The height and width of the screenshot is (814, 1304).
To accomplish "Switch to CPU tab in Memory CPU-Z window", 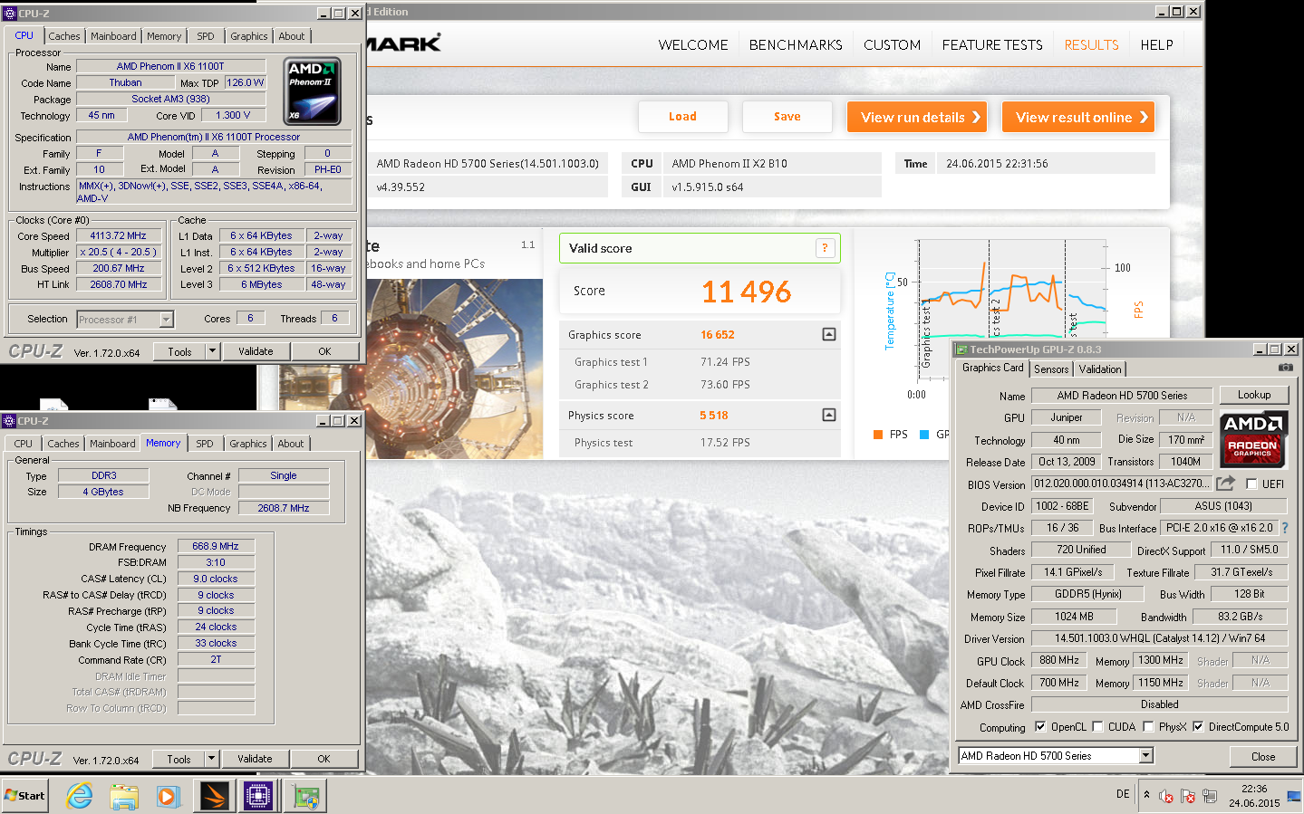I will [x=23, y=444].
